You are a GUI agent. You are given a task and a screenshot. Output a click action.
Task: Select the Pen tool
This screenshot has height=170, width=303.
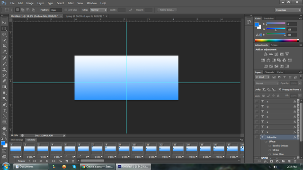click(x=4, y=105)
